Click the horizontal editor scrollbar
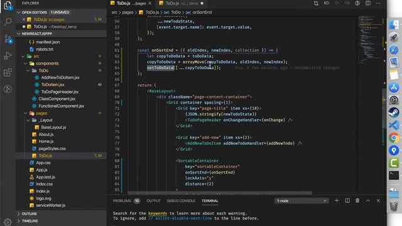Screen dimensions: 402x226 click(220, 193)
